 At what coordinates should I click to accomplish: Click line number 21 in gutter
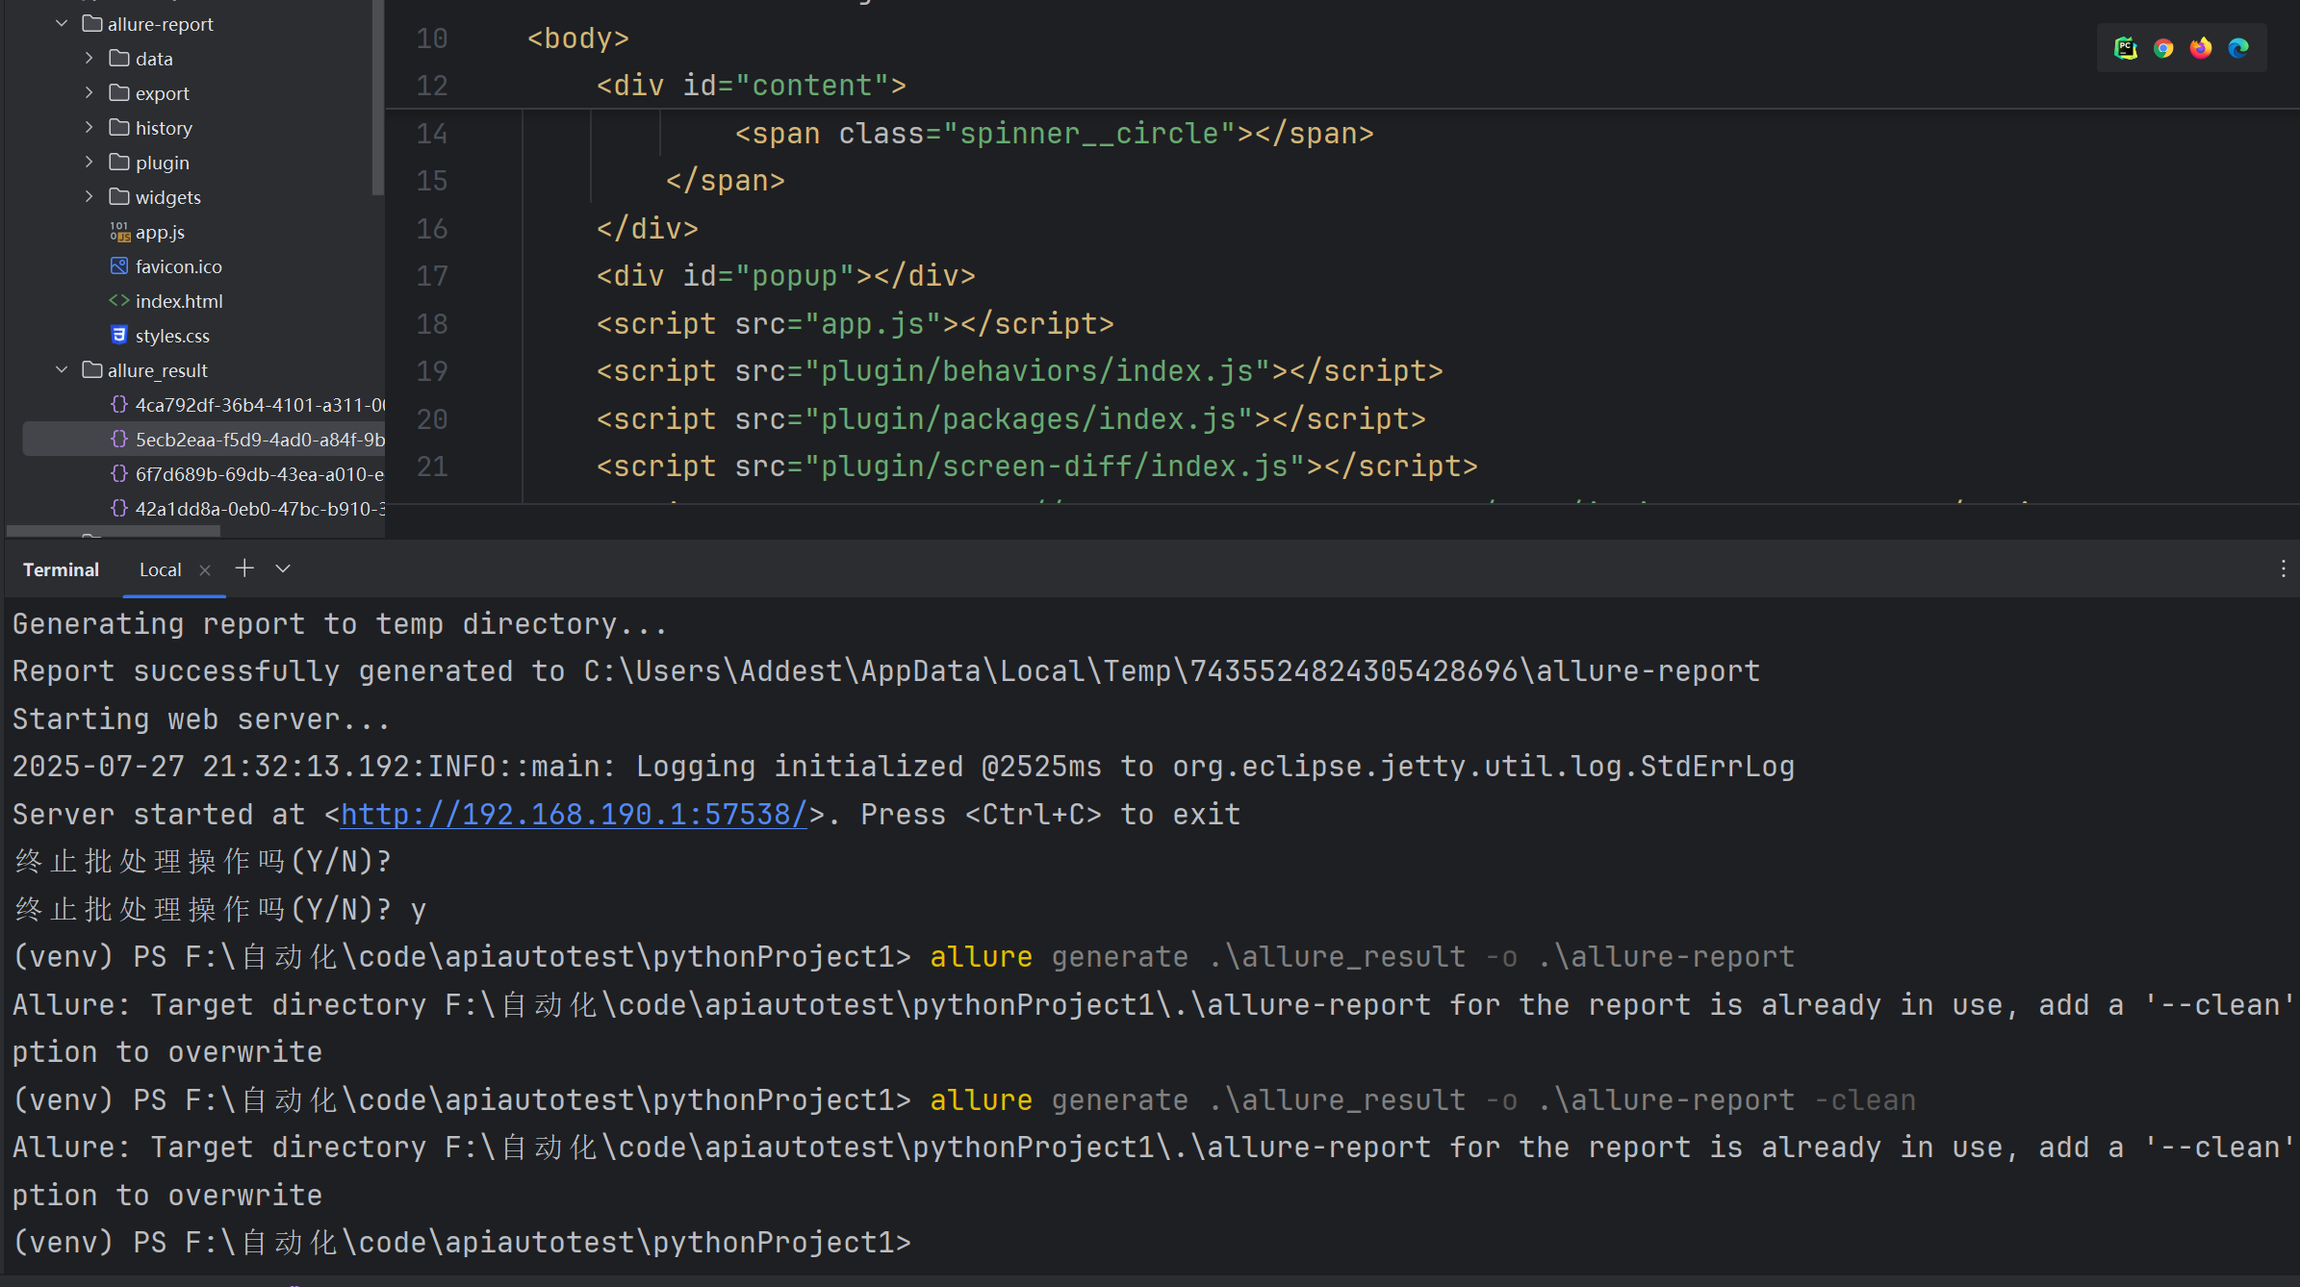pos(432,467)
